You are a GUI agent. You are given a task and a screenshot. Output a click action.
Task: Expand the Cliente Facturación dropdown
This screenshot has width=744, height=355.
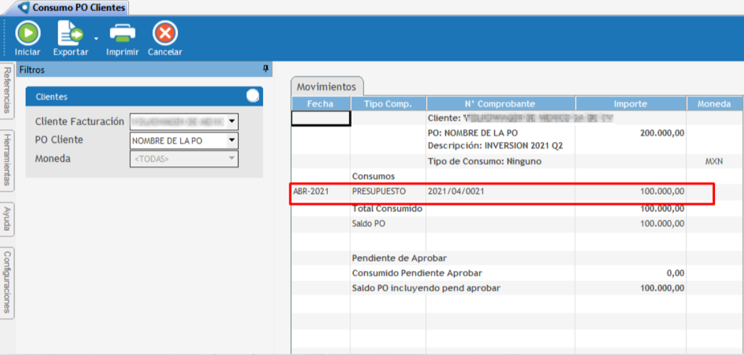[x=231, y=122]
